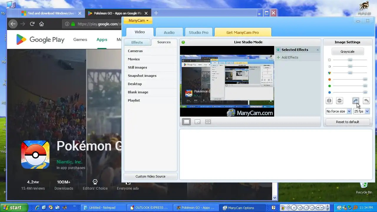Rotate image clockwise in ManyCam

356,101
